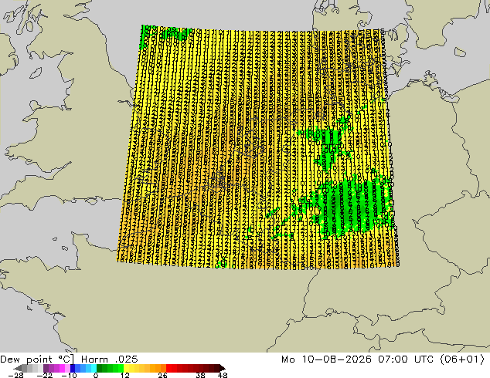This screenshot has width=490, height=378.
Task: Click the dark purple legend swatch at -22
Action: (46, 368)
